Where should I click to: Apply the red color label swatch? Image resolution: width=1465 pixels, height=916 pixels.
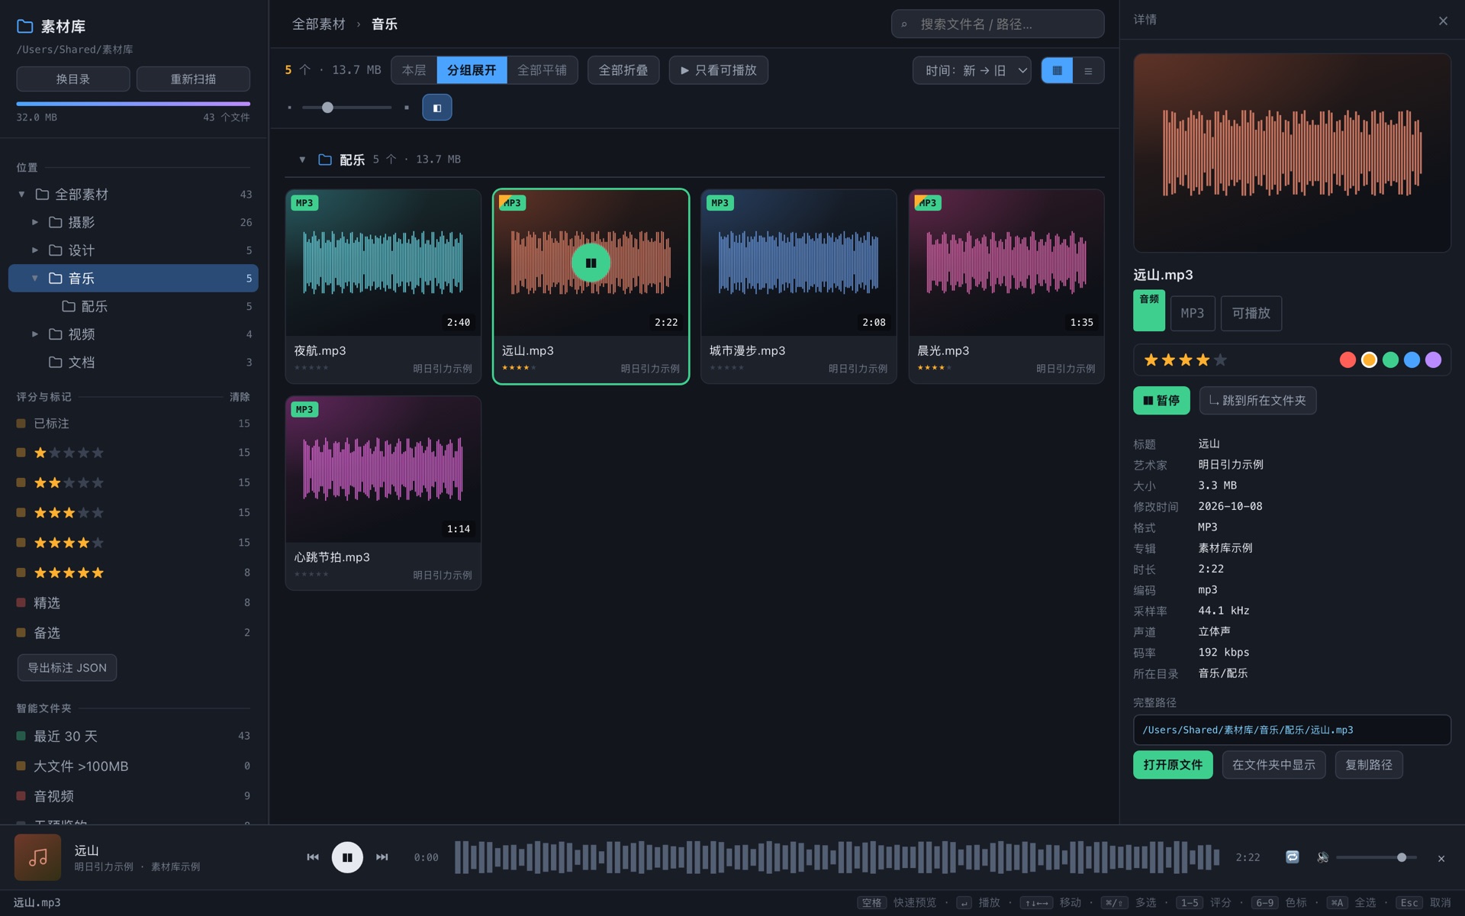1347,360
